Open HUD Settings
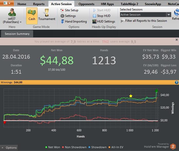179x151 pixels. click(104, 21)
